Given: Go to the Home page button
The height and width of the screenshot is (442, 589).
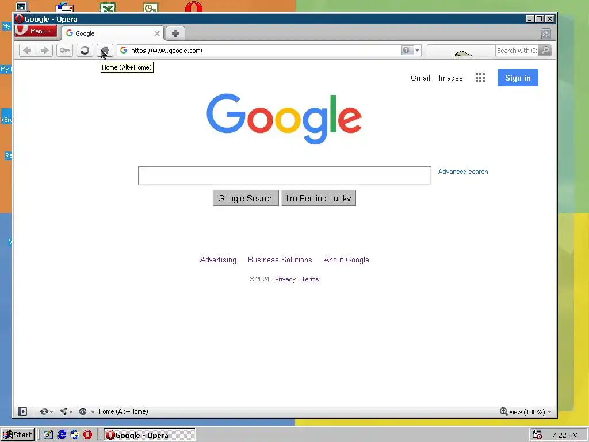Looking at the screenshot, I should (105, 51).
